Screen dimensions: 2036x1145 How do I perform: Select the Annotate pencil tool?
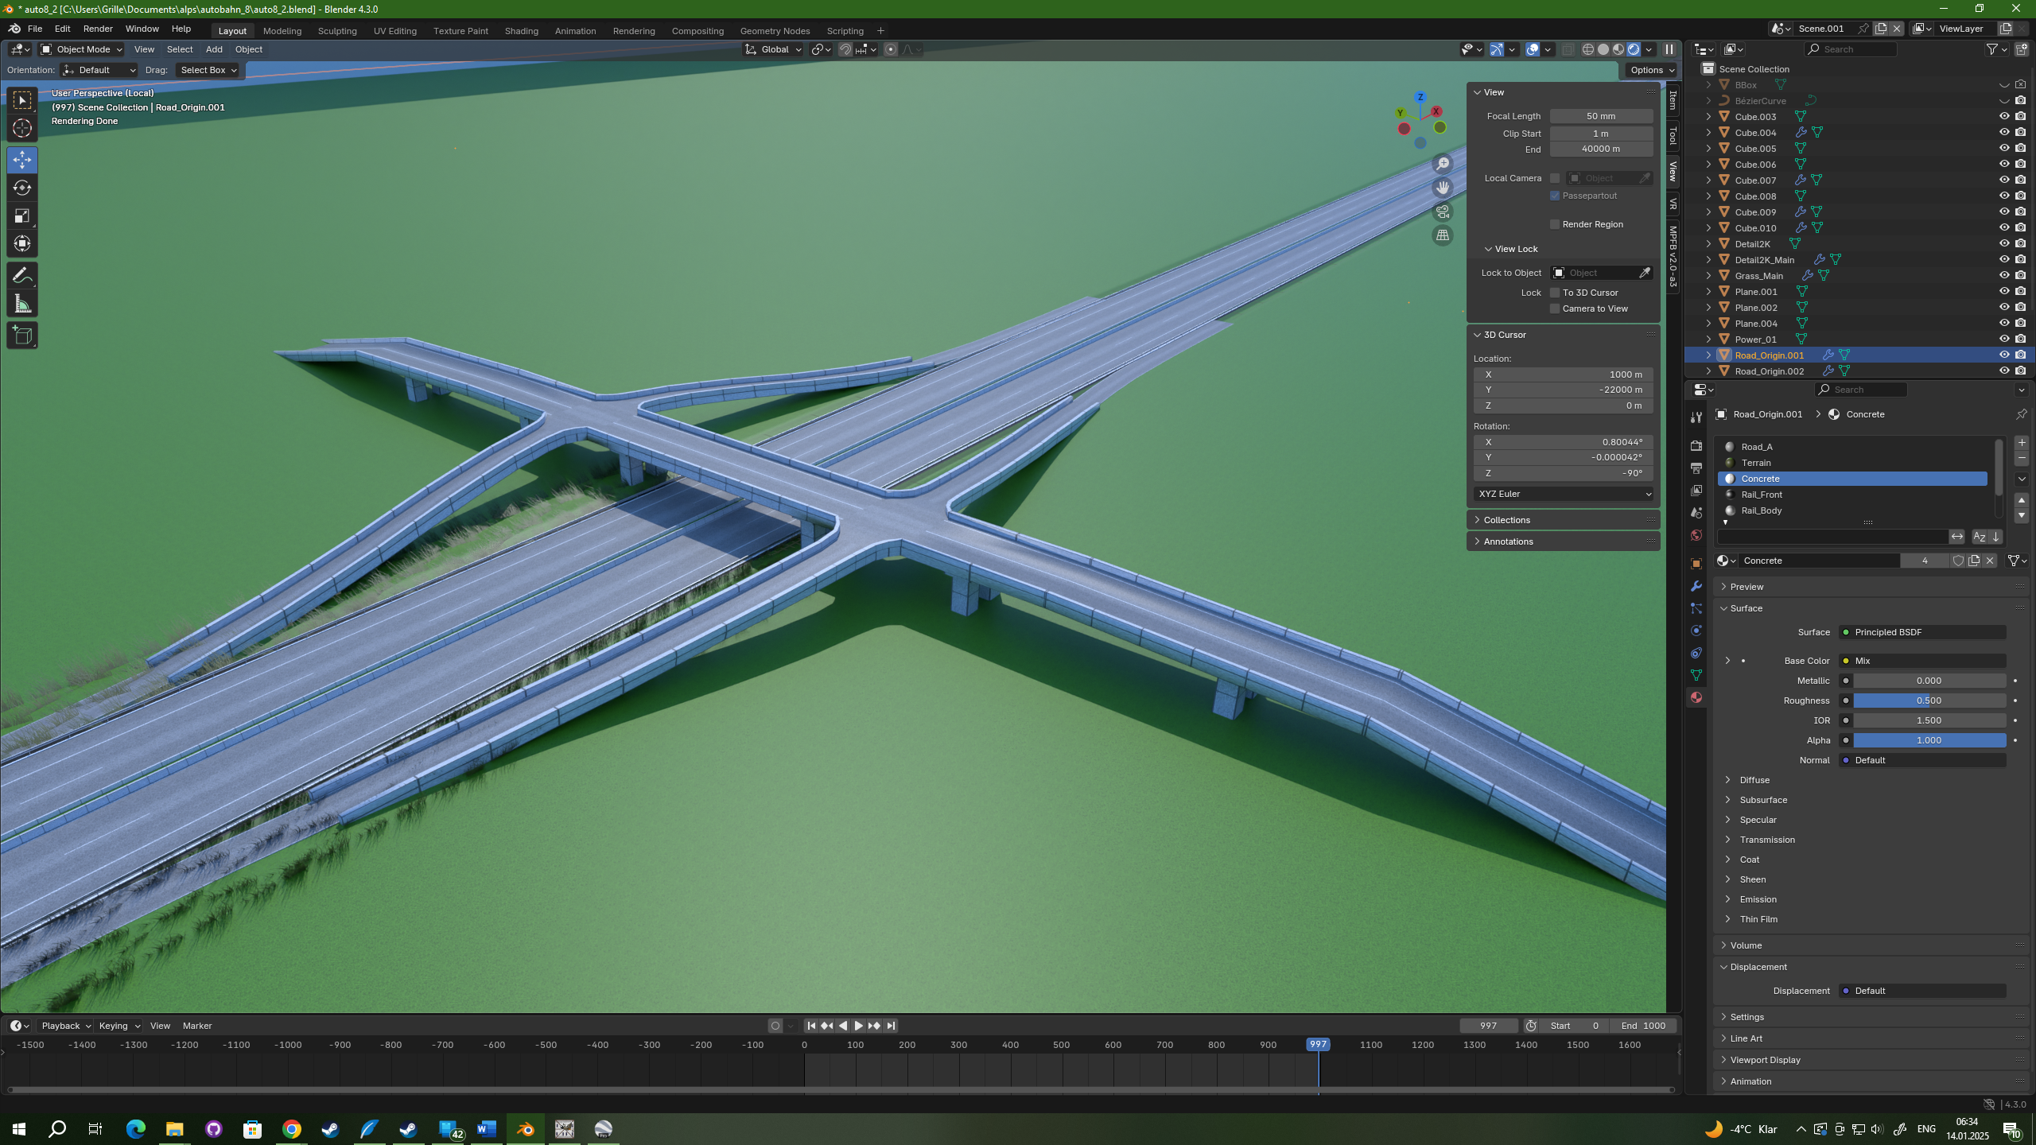tap(22, 276)
